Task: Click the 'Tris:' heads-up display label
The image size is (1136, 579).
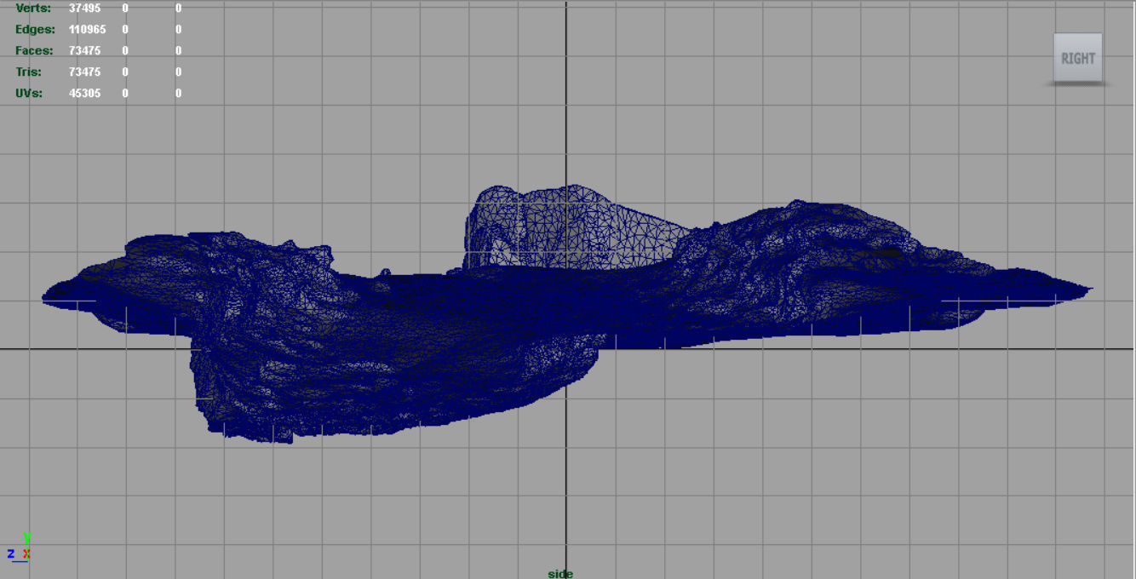Action: click(29, 72)
